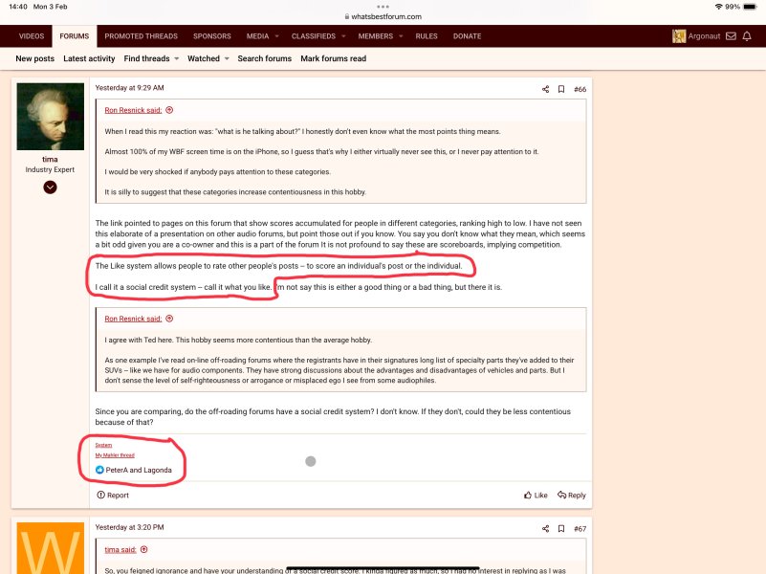This screenshot has height=574, width=766.
Task: Jump to second Ron Resnick quoted post arrow
Action: [x=169, y=319]
